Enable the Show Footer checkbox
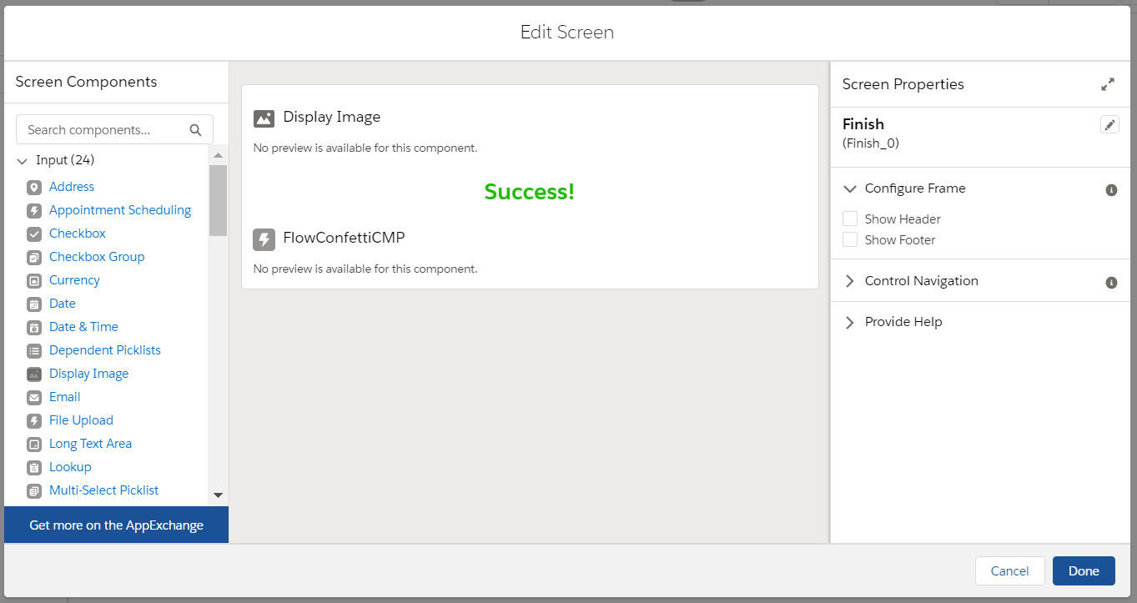The width and height of the screenshot is (1137, 603). click(x=850, y=240)
